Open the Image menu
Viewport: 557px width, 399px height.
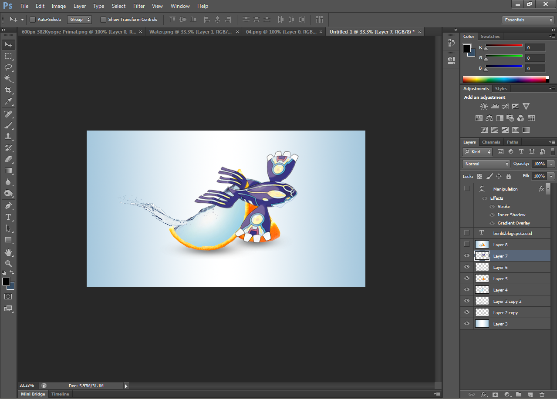pyautogui.click(x=59, y=6)
